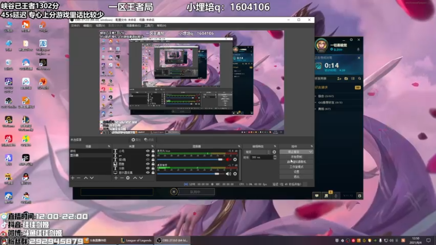
Task: Toggle visibility of the display capture source
Action: coord(148,173)
